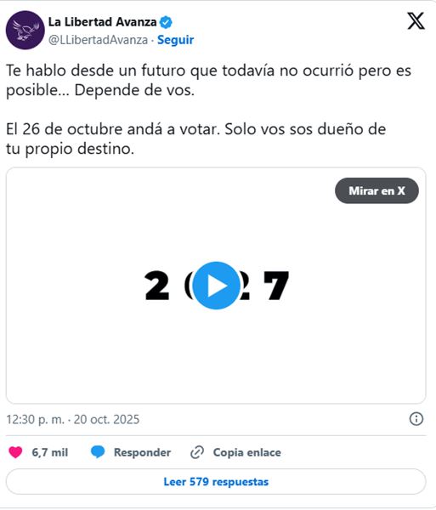Open the tweet timestamp 12:30 p. m.
The height and width of the screenshot is (510, 436).
pyautogui.click(x=35, y=419)
